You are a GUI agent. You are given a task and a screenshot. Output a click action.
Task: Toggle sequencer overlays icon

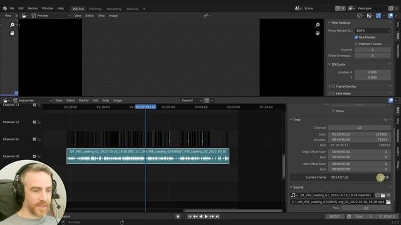(x=390, y=101)
